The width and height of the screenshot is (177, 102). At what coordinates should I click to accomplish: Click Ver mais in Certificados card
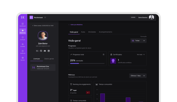[141, 55]
